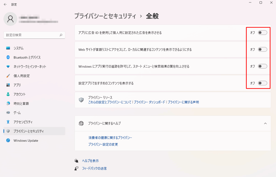This screenshot has height=177, width=276.
Task: Click プライバシーに関するヘルプ section header
Action: pyautogui.click(x=173, y=123)
